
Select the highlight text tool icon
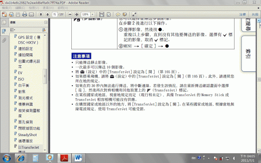click(125, 15)
